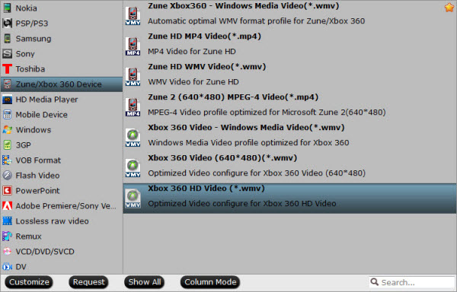Click into the Search field
This screenshot has height=292, width=457.
[412, 282]
